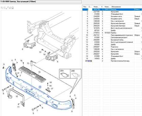Click callout 10 near the folding step
Screen dimensions: 142x116
(17, 96)
